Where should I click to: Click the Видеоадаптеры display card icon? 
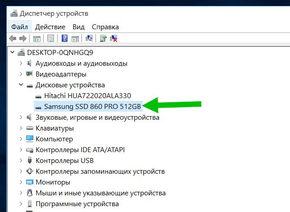pos(29,74)
